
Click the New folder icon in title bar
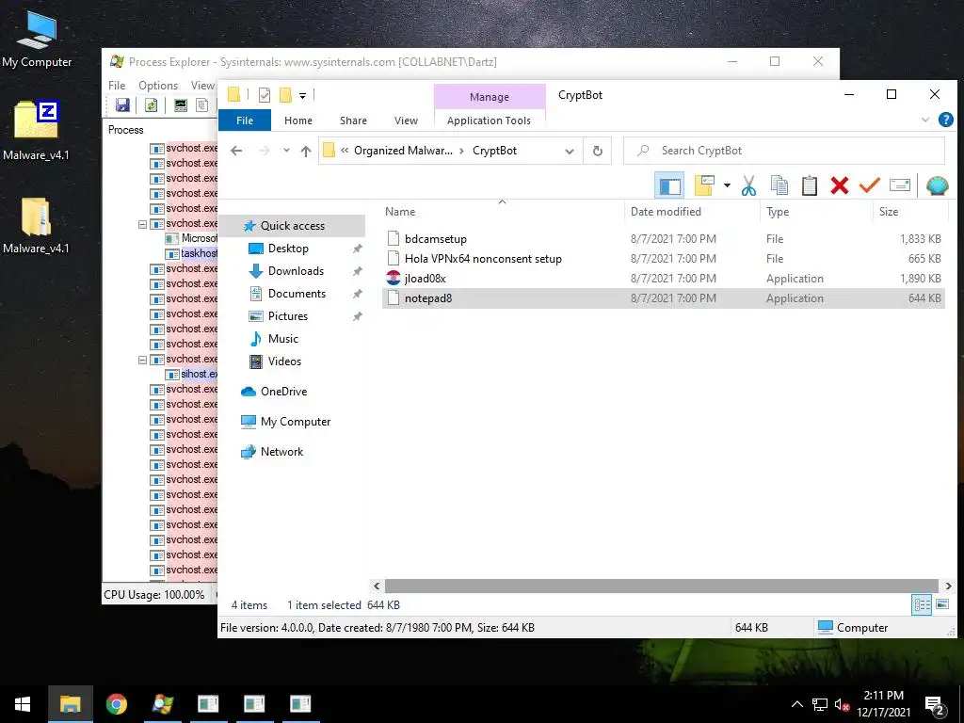[285, 95]
